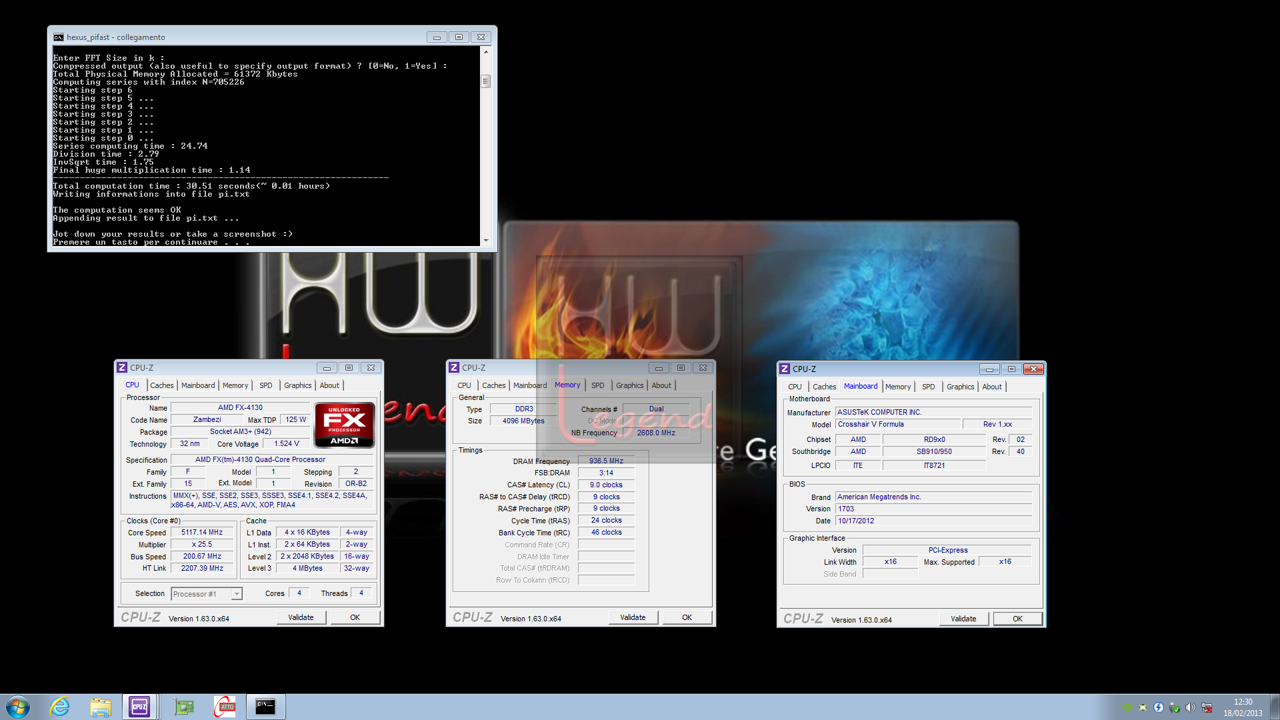This screenshot has width=1280, height=720.
Task: Click the clock showing 12:30
Action: coord(1243,702)
